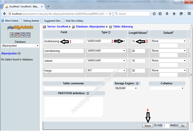
Task: Open a new browser tab
Action: click(48, 7)
